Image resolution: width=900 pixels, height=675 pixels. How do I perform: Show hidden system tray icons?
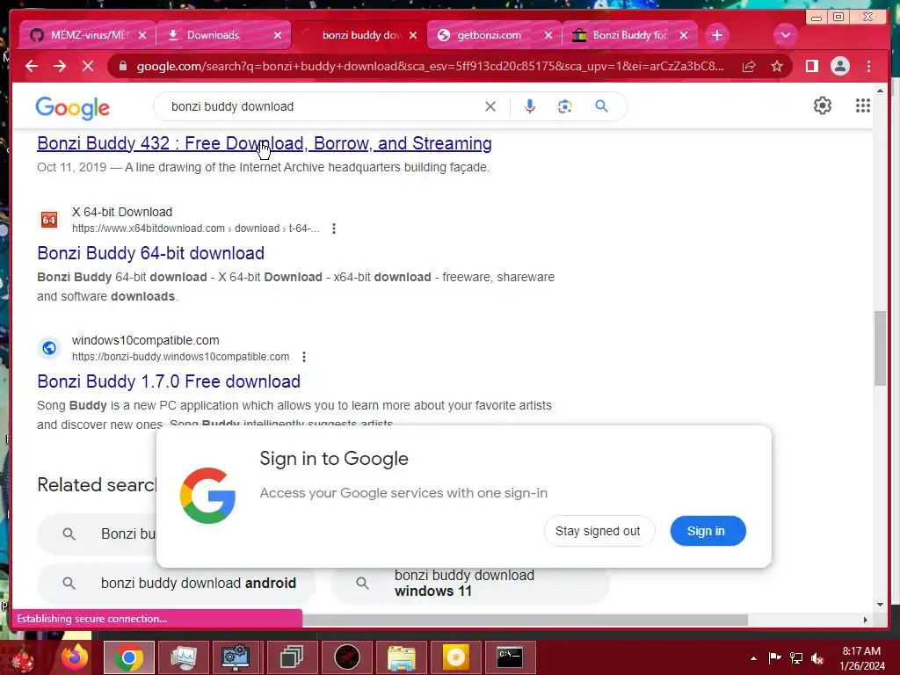[753, 658]
